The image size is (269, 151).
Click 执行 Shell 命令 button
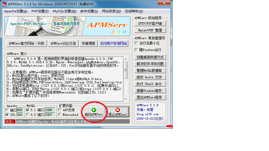point(150,84)
